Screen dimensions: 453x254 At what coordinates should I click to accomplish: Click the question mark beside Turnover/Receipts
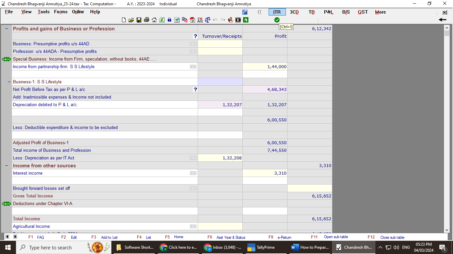pos(195,36)
